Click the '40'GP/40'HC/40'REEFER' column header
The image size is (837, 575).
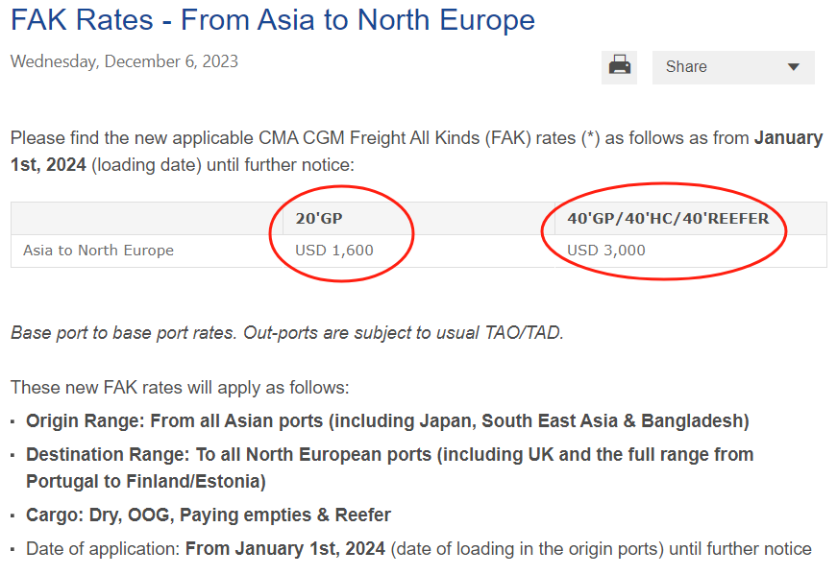point(668,218)
